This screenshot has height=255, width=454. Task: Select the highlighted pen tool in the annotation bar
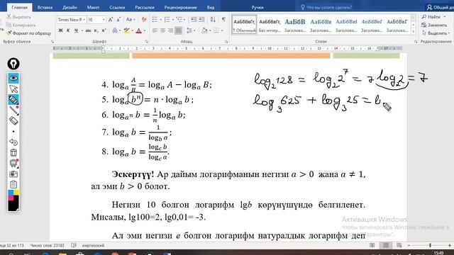tap(13, 100)
